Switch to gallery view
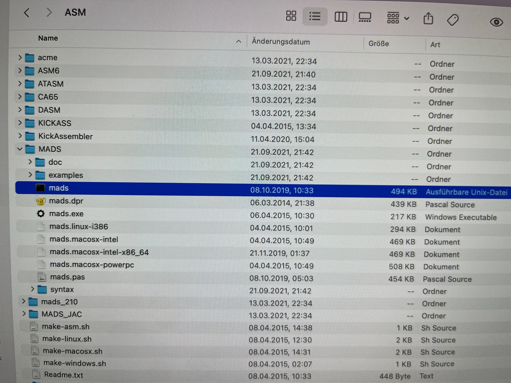The height and width of the screenshot is (383, 511). pyautogui.click(x=365, y=17)
